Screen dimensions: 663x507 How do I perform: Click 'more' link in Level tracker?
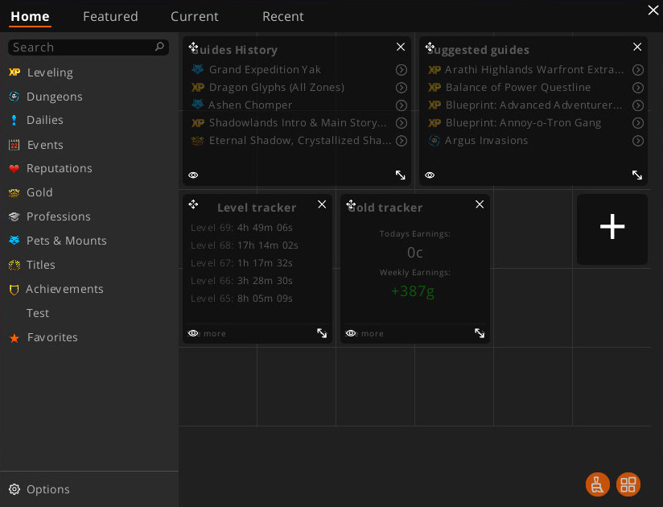pos(214,334)
